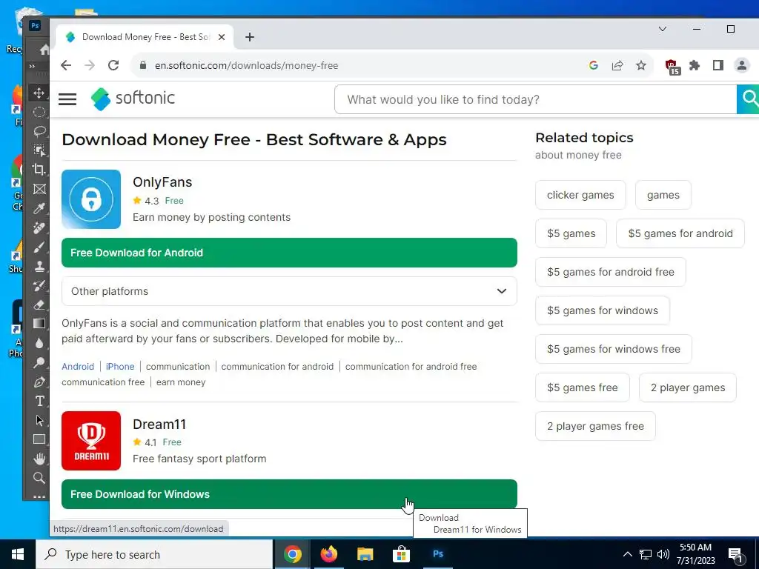Viewport: 759px width, 569px height.
Task: Select the Clone Stamp tool in Photoshop
Action: (39, 266)
